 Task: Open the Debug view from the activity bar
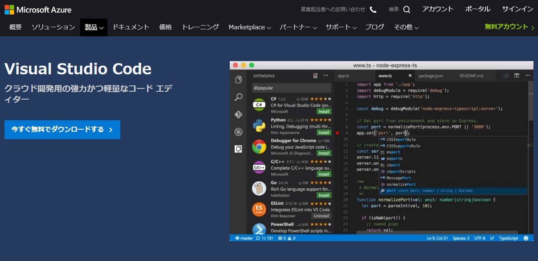[x=238, y=132]
